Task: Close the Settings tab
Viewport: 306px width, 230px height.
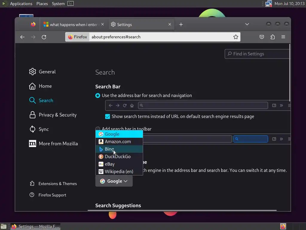Action: pyautogui.click(x=170, y=25)
